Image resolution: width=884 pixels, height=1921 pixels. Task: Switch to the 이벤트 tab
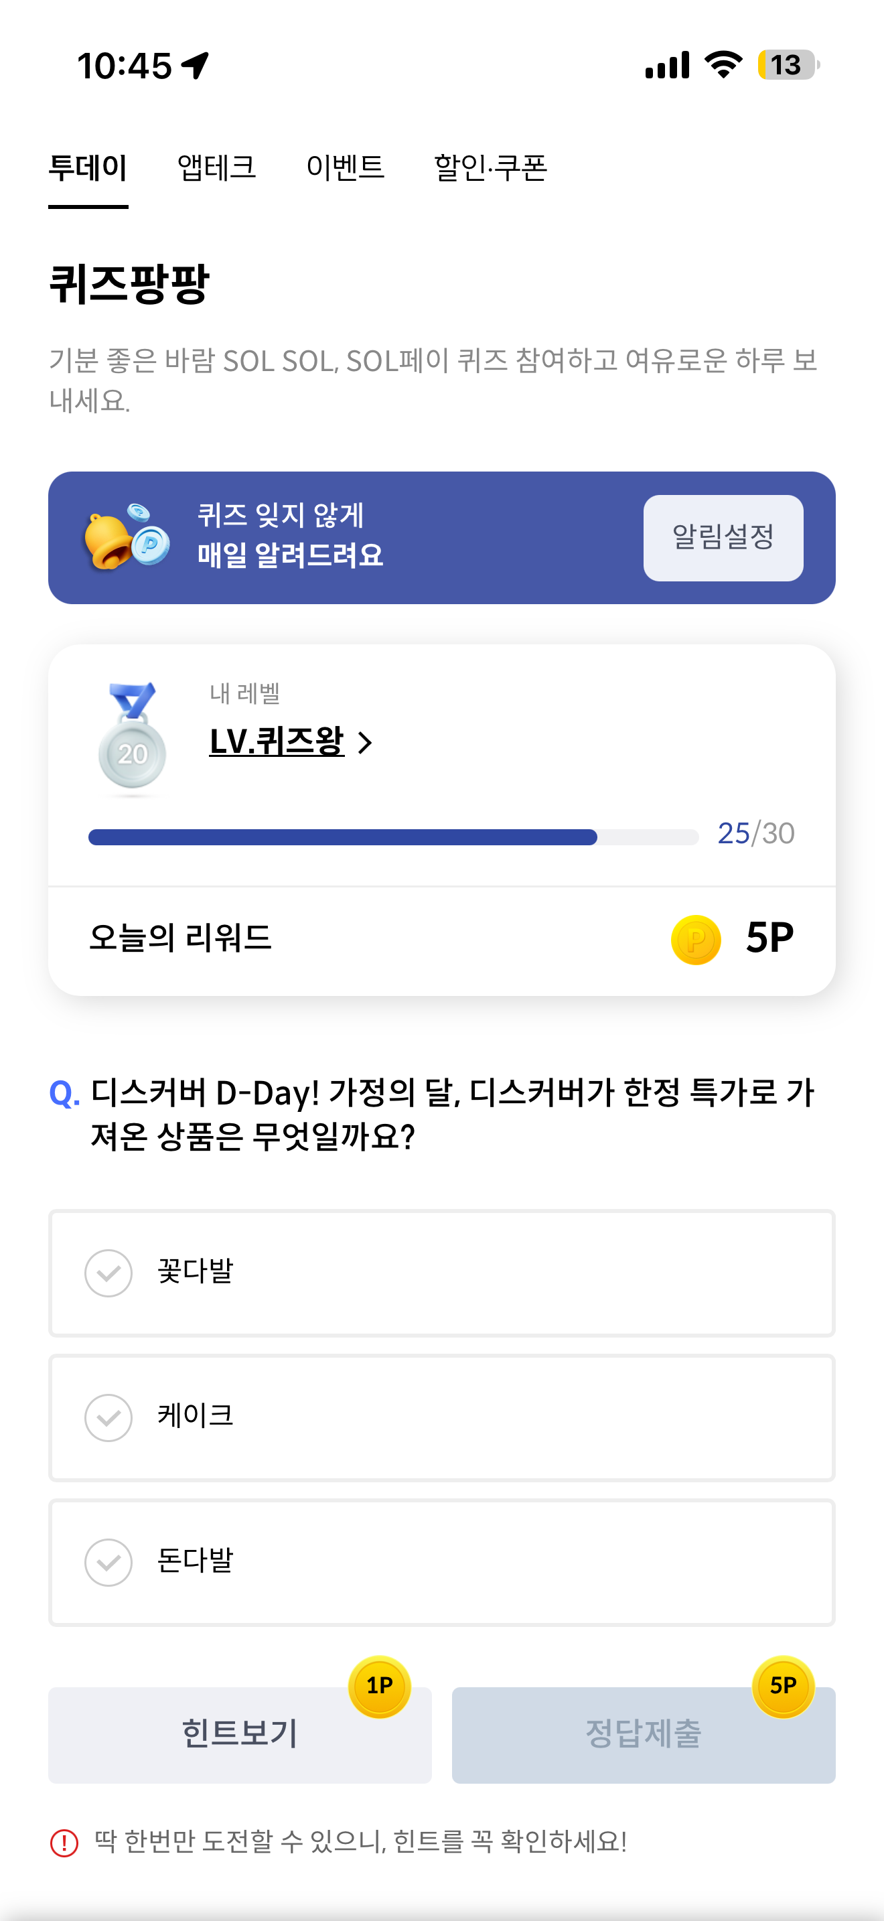click(x=345, y=167)
